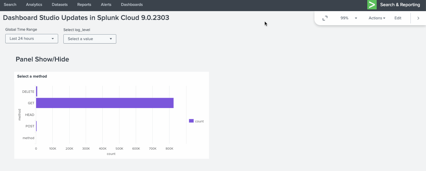Screen dimensions: 426x171
Task: Go to the Analytics tab
Action: (x=34, y=5)
